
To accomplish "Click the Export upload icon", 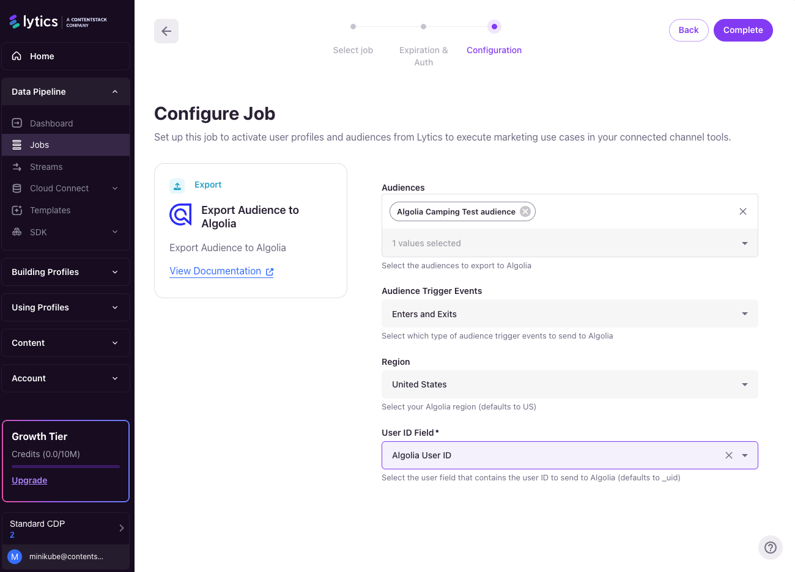I will click(177, 185).
